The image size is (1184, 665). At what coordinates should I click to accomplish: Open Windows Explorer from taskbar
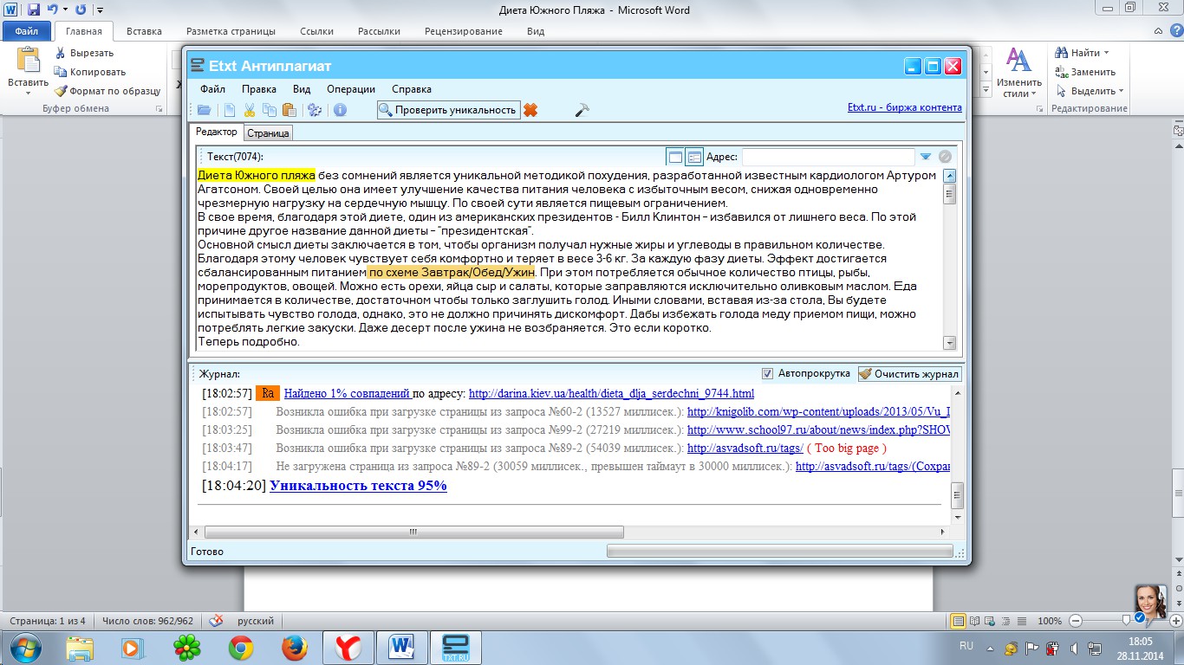(80, 648)
